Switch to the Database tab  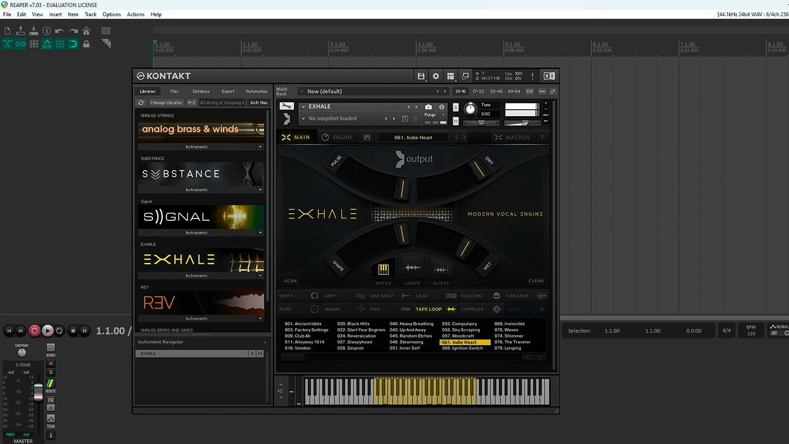[201, 91]
